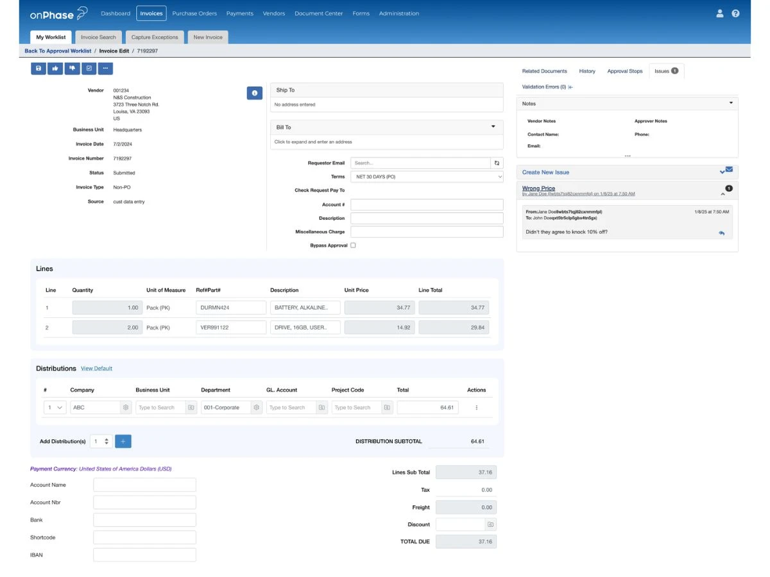
Task: Open the Purchase Orders menu
Action: pos(194,13)
